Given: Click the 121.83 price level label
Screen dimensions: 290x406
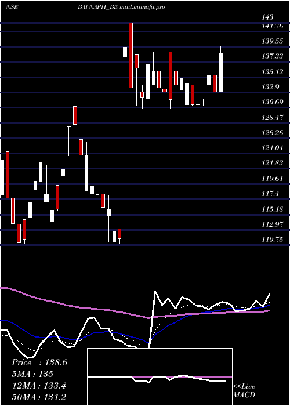Looking at the screenshot, I should click(x=272, y=163).
